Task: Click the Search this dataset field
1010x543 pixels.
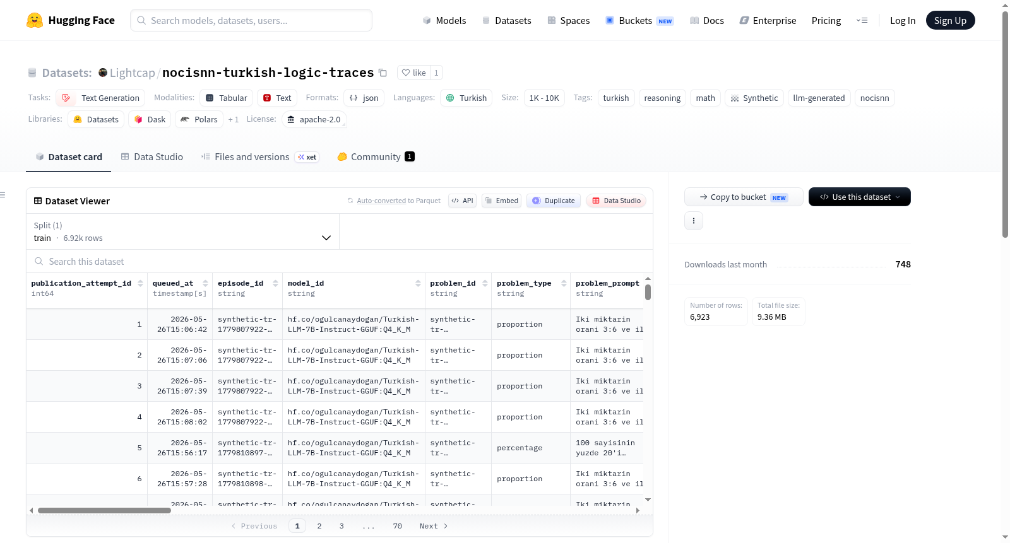Action: [x=340, y=261]
